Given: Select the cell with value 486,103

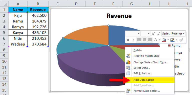Looking at the screenshot, I should click(x=38, y=32).
